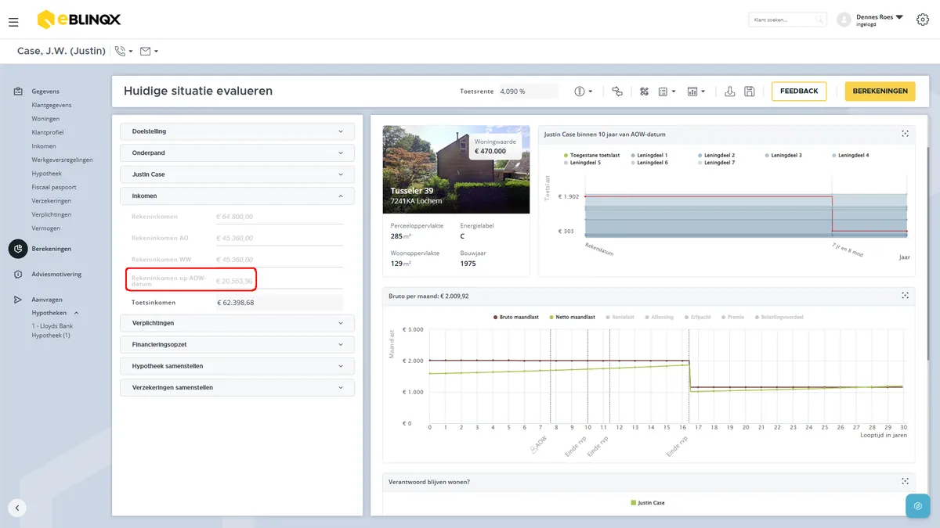Click the command-symbol icon in toolbar
Screen dimensions: 940x528
(645, 92)
